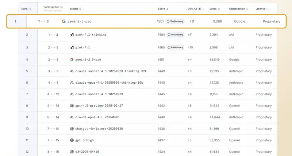
Task: Select the score value 1501
Action: tap(160, 21)
